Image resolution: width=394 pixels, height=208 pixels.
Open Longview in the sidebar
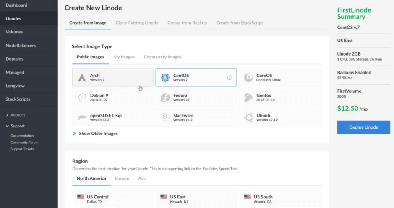(29, 86)
